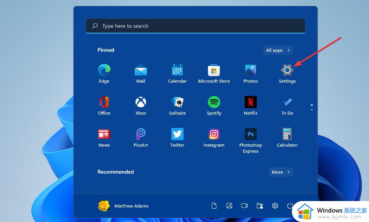This screenshot has height=222, width=369.
Task: Start the Solitaire game
Action: [177, 105]
